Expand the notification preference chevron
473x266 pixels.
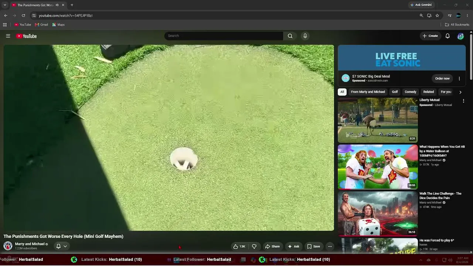pyautogui.click(x=65, y=246)
